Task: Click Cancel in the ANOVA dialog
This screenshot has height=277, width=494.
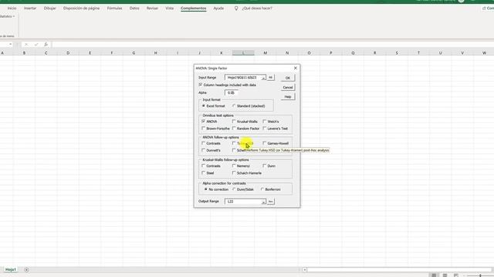Action: (288, 87)
